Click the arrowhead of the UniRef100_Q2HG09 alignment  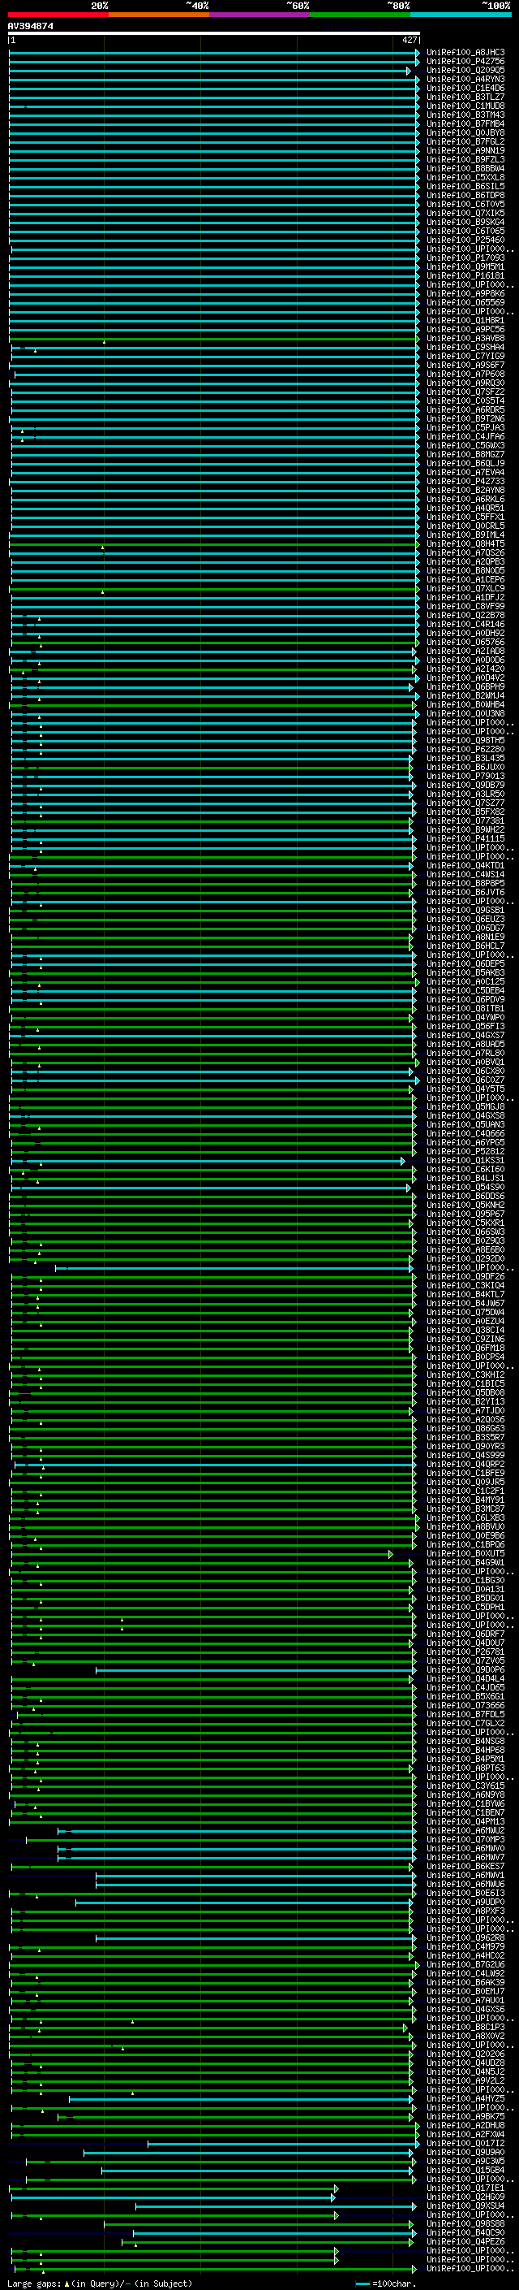point(333,2197)
